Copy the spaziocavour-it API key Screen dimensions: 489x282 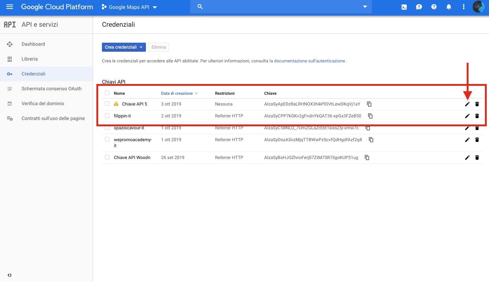click(367, 128)
